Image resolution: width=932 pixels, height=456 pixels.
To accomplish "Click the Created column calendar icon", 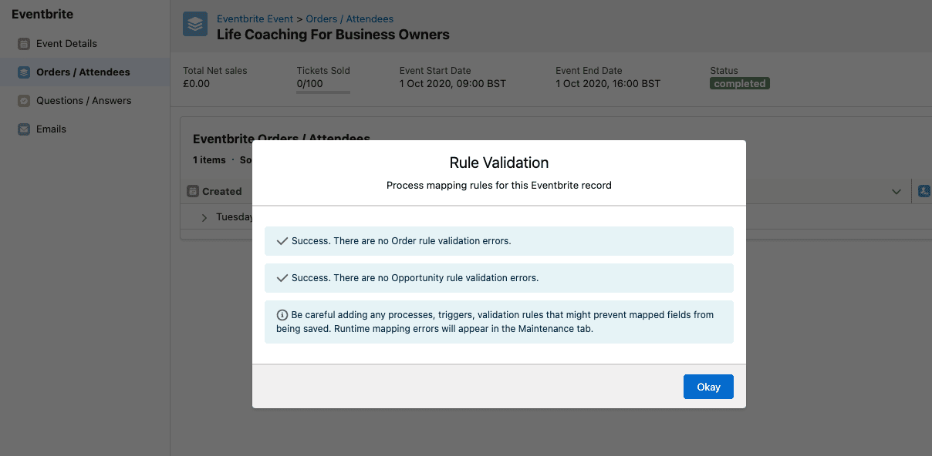I will (x=193, y=191).
